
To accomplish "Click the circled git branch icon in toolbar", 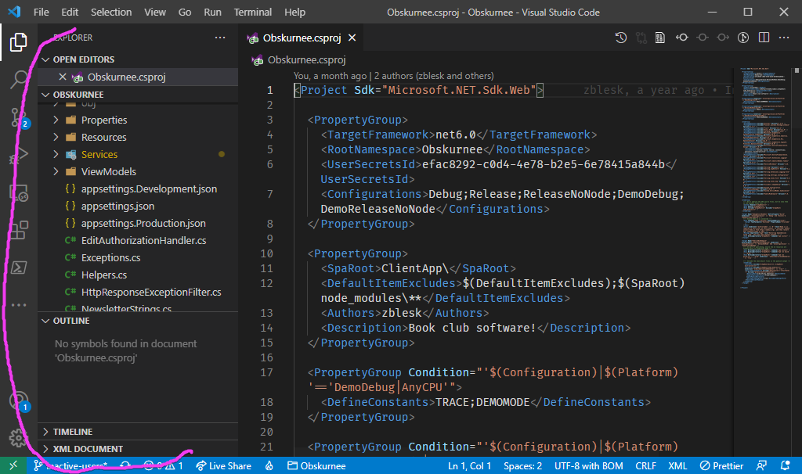I will tap(743, 38).
